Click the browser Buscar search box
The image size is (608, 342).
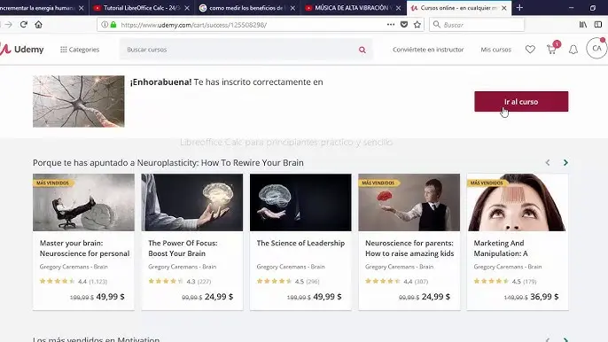477,25
